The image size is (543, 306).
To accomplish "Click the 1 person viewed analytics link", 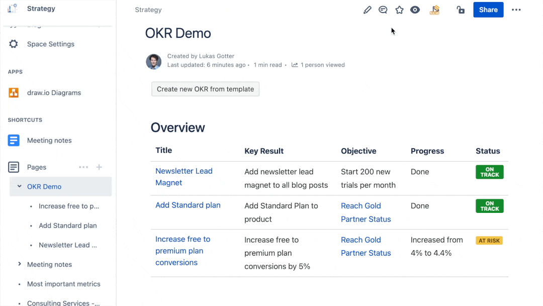I will (x=318, y=65).
